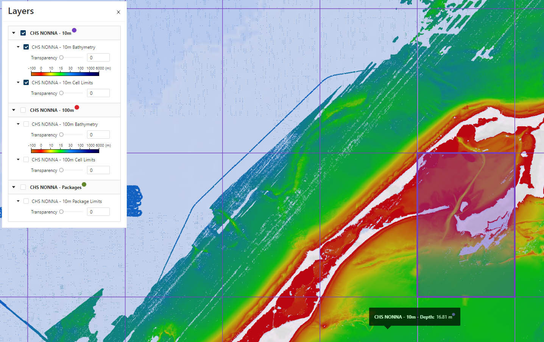Collapse the 10m Cell Limits sublayer arrow
Screen dimensions: 544x342
[18, 82]
